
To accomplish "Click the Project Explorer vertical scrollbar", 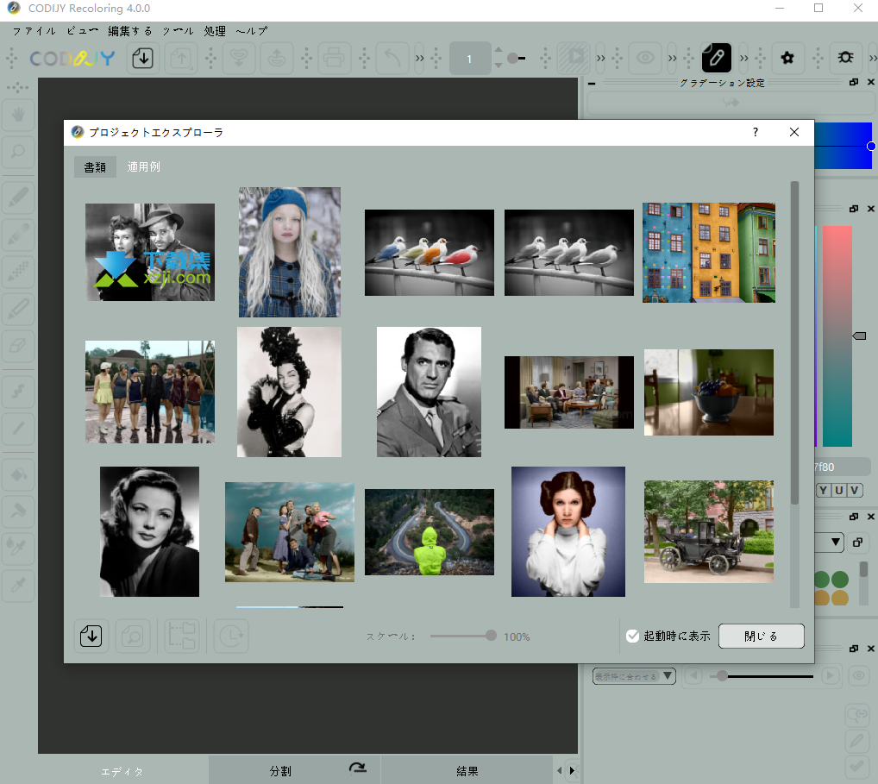I will [x=794, y=342].
